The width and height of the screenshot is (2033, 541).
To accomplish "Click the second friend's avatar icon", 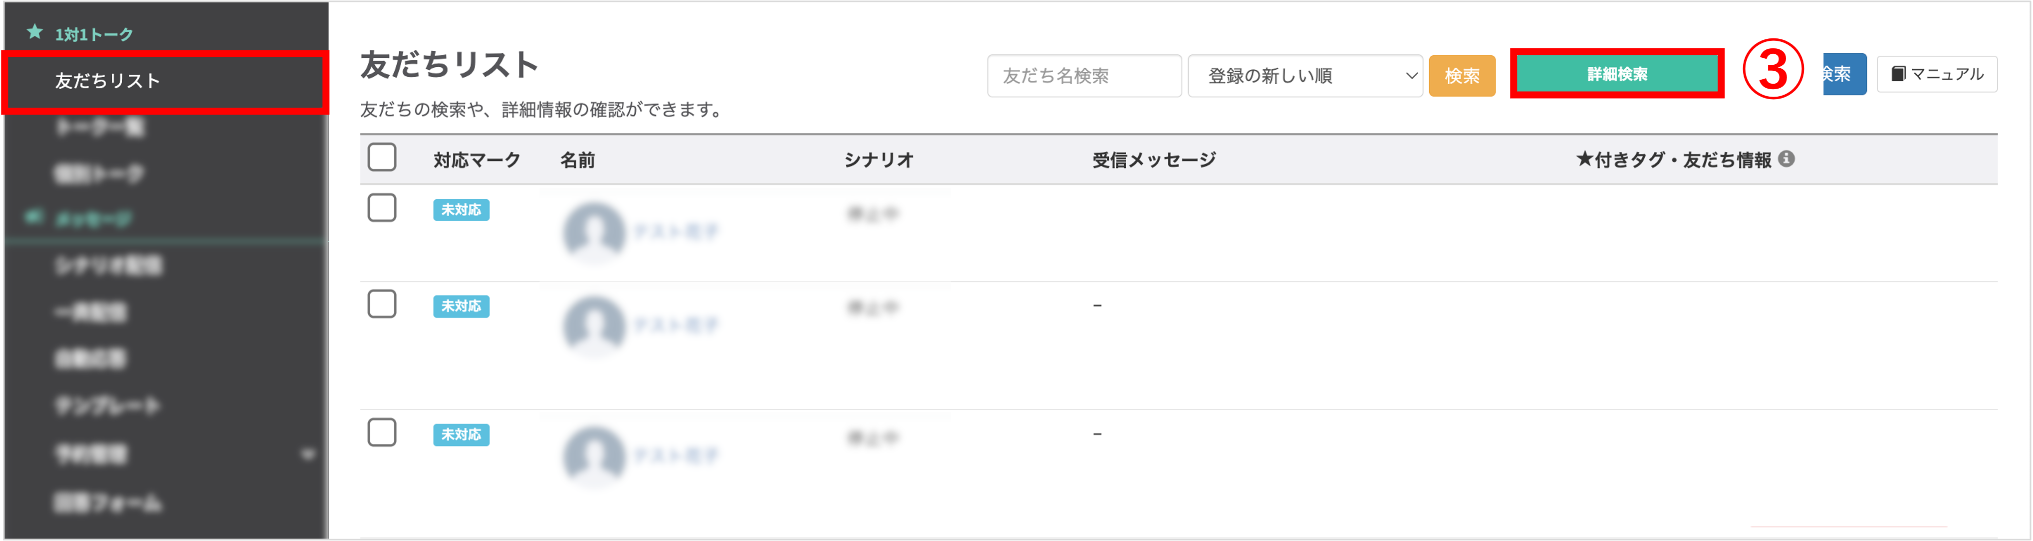I will point(593,325).
